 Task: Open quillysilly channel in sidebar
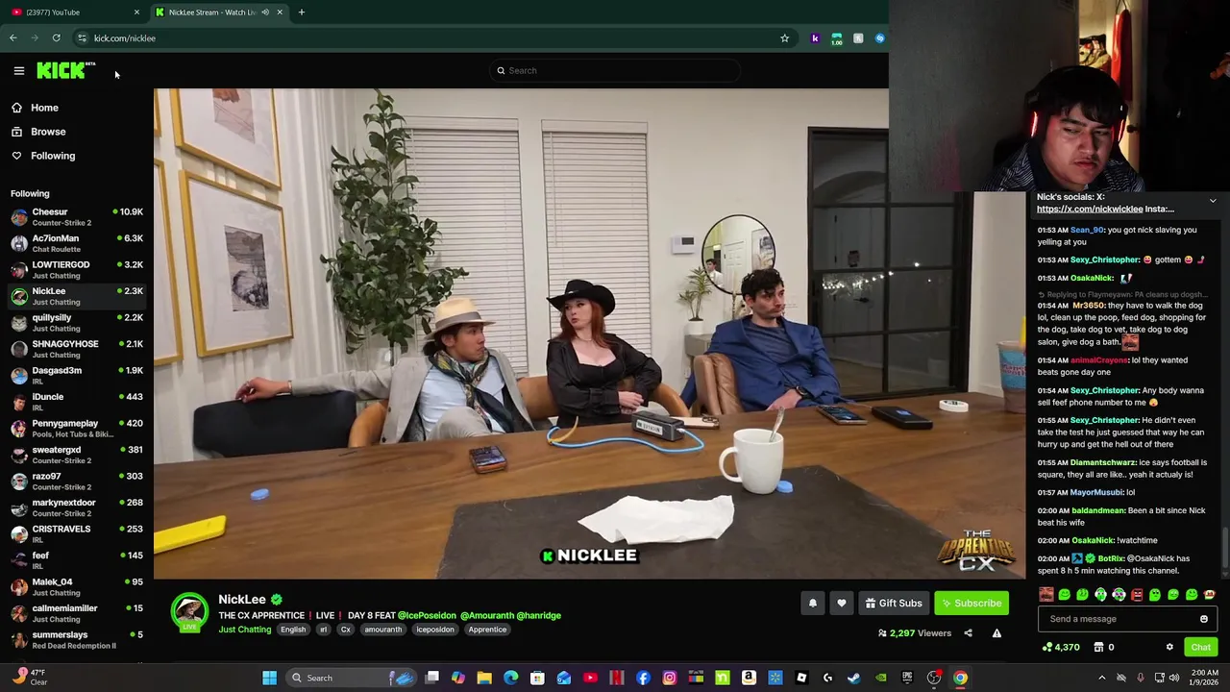coord(77,323)
